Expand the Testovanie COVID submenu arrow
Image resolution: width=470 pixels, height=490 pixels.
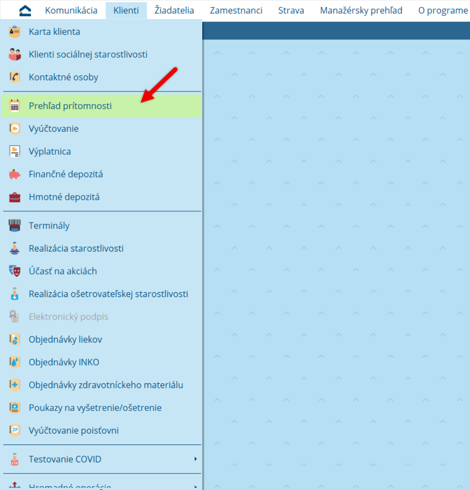point(195,459)
